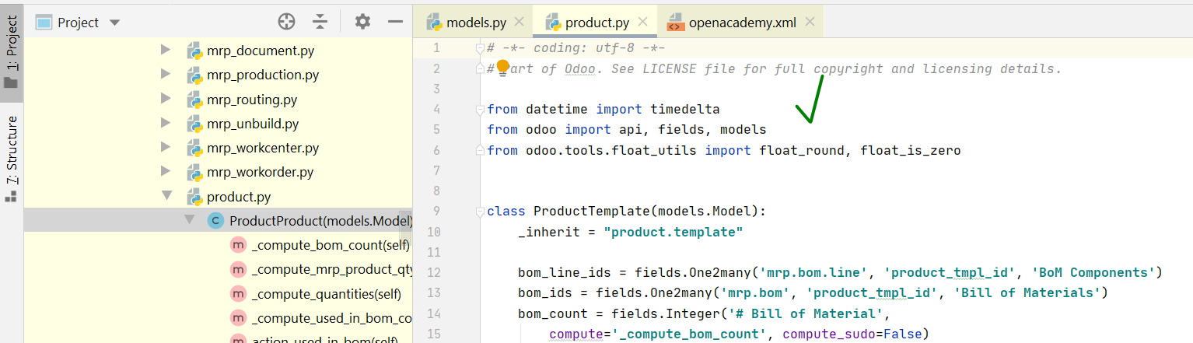Click line number 13 in the gutter
The height and width of the screenshot is (343, 1193).
pos(434,292)
